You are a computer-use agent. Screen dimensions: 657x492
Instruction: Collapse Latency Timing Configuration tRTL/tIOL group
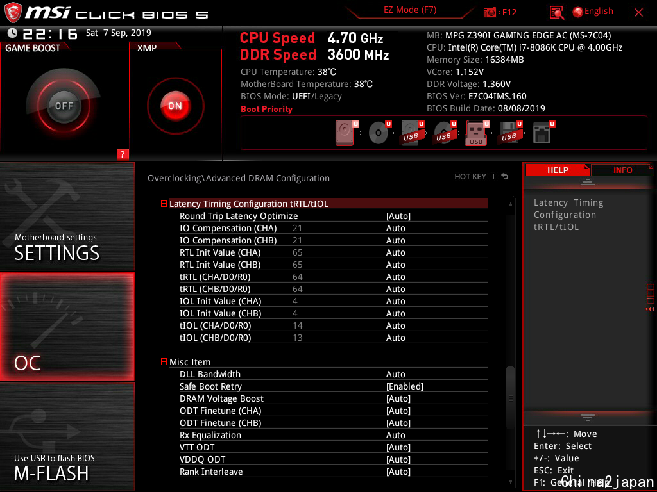164,204
